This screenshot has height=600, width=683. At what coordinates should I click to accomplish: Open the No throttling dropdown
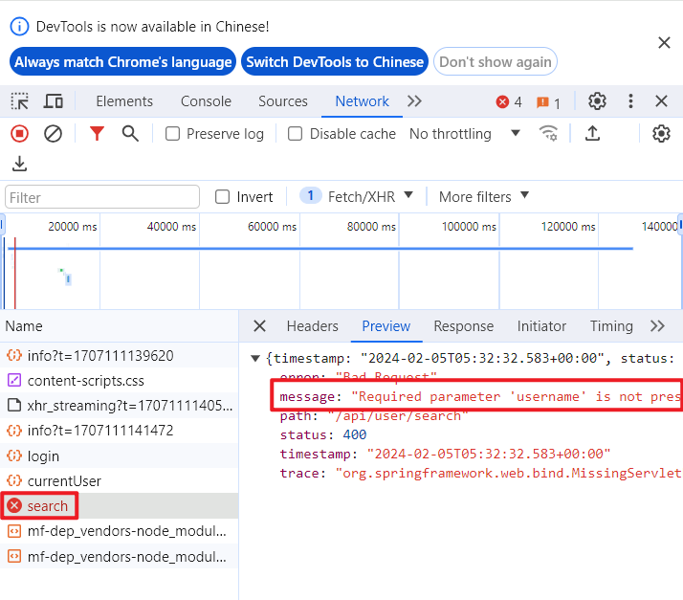pos(465,134)
